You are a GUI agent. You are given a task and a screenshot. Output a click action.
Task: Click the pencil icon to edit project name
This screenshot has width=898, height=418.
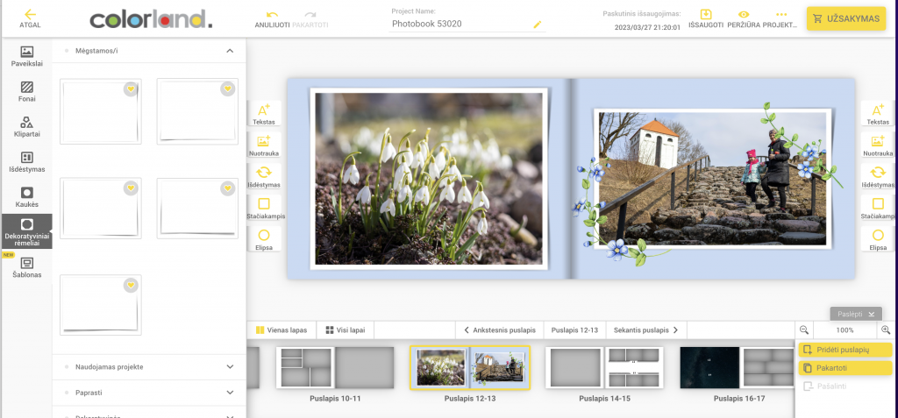pos(537,24)
